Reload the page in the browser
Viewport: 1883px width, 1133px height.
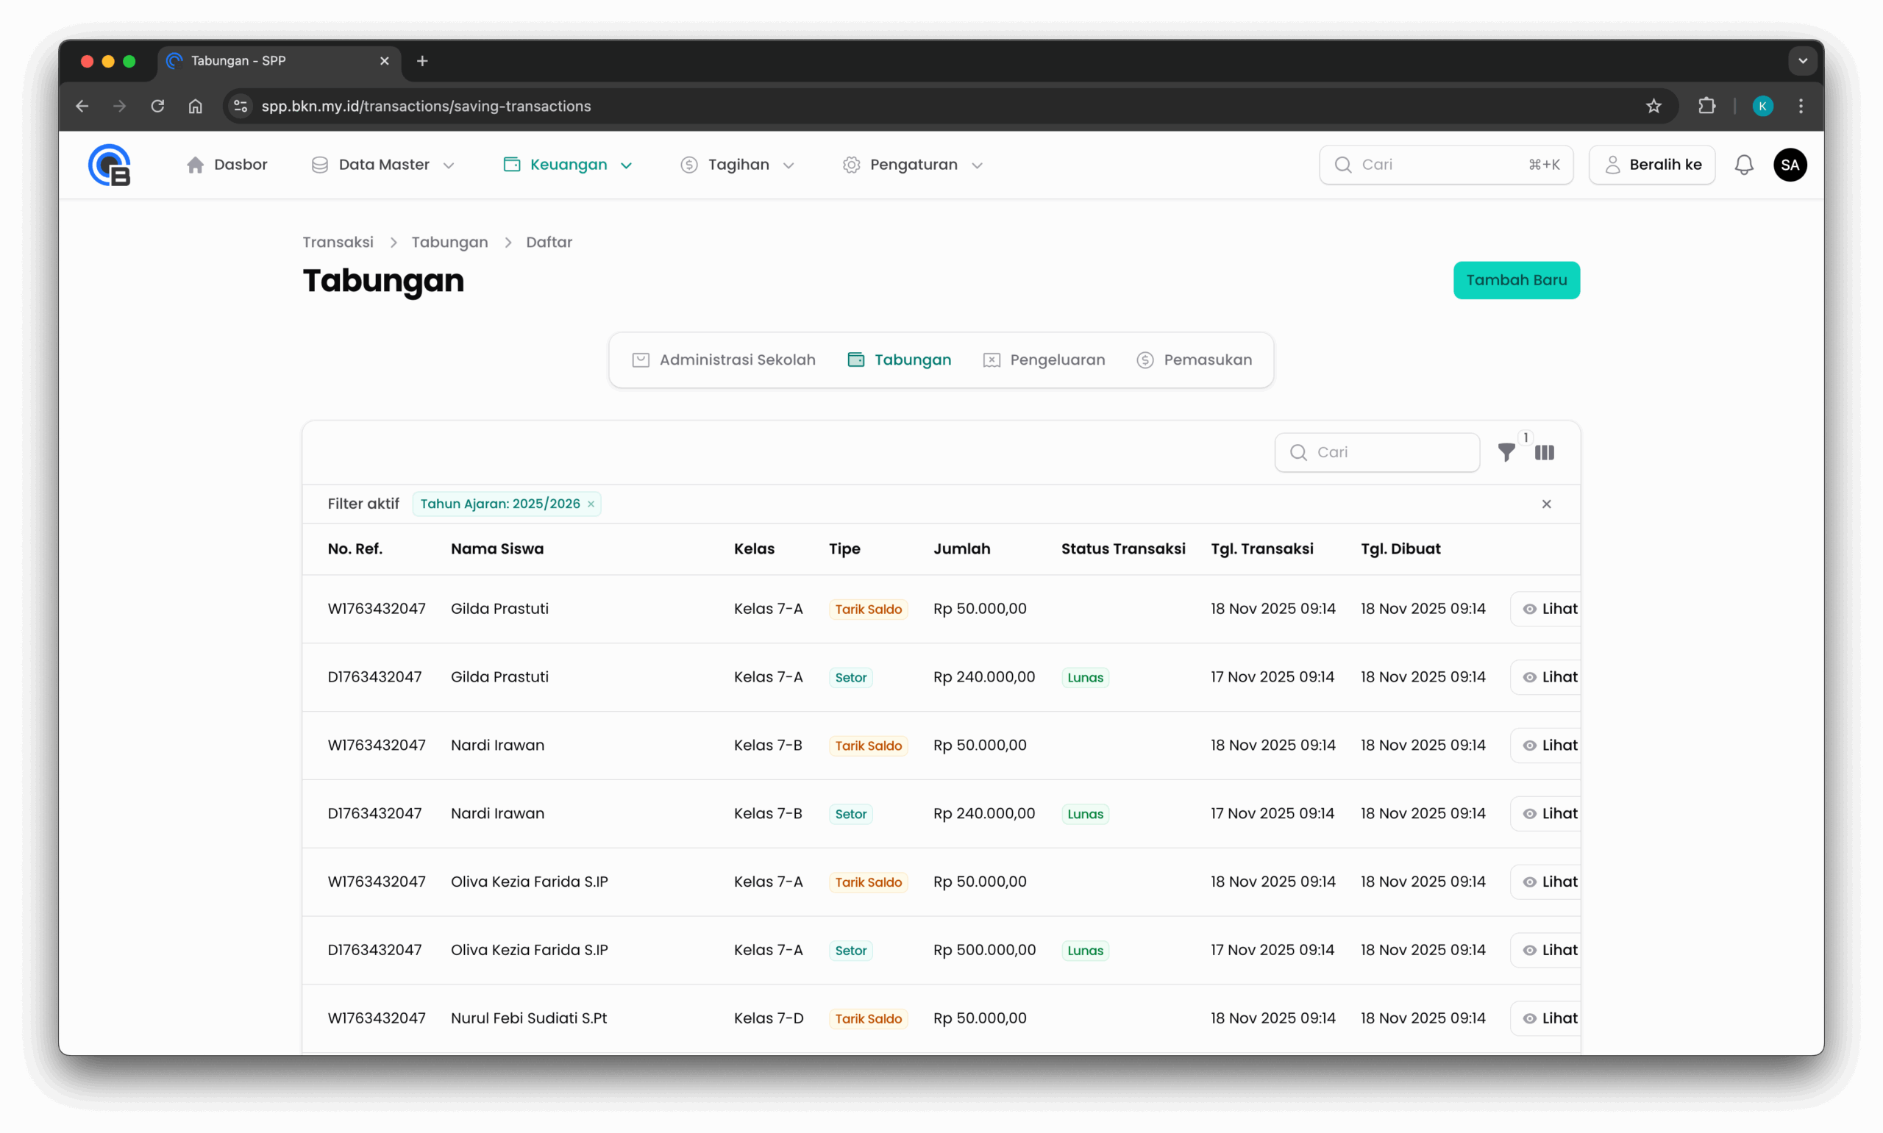[x=157, y=106]
